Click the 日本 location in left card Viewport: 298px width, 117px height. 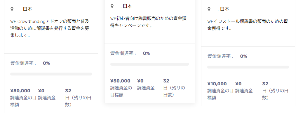pos(27,9)
